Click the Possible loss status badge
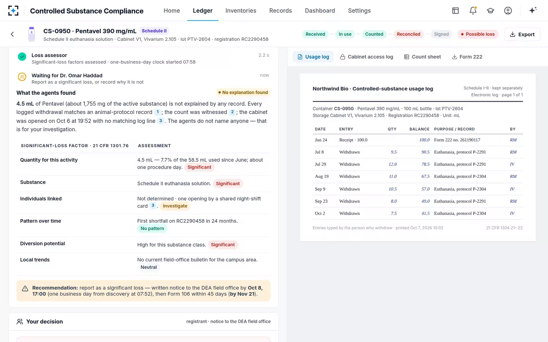The image size is (548, 342). click(x=478, y=34)
